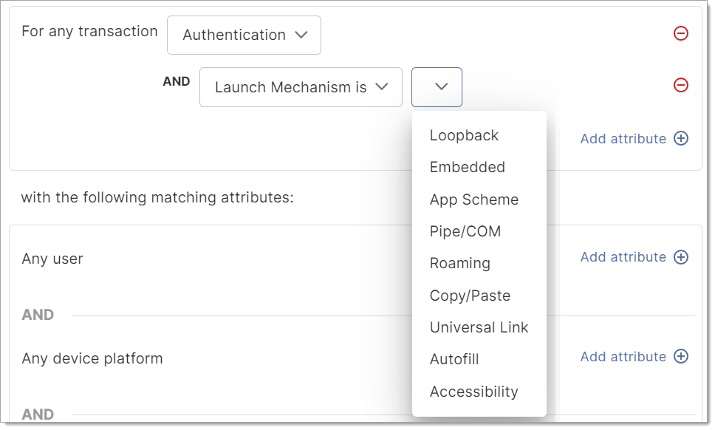Click the topmost Add attribute link

623,139
